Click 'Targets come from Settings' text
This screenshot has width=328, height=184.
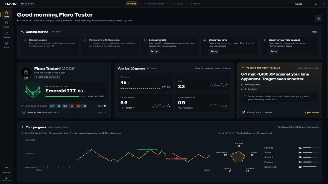point(298,127)
